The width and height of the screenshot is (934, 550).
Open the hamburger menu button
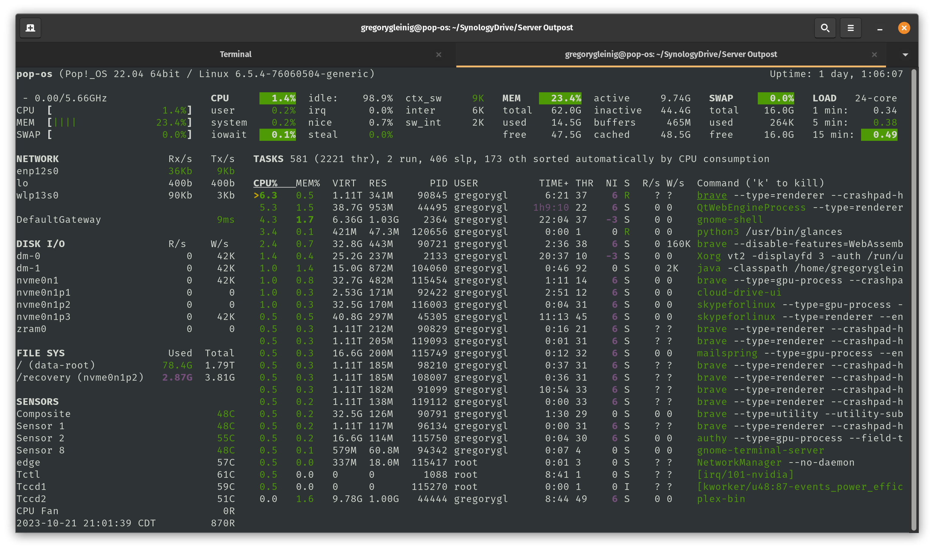[850, 28]
